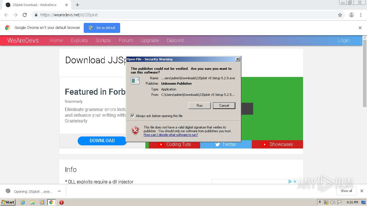Open the Scripts menu item
Viewport: 367px width, 206px height.
pyautogui.click(x=103, y=40)
